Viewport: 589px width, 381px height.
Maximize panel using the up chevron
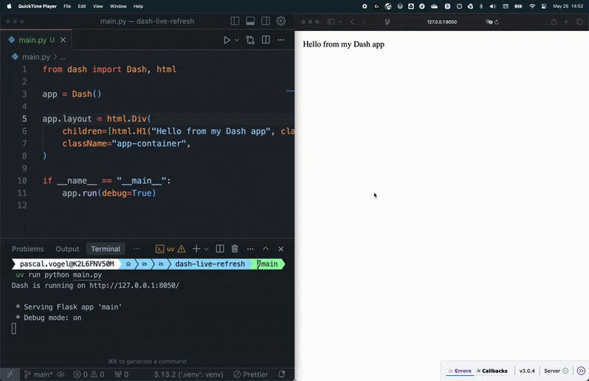[x=266, y=249]
